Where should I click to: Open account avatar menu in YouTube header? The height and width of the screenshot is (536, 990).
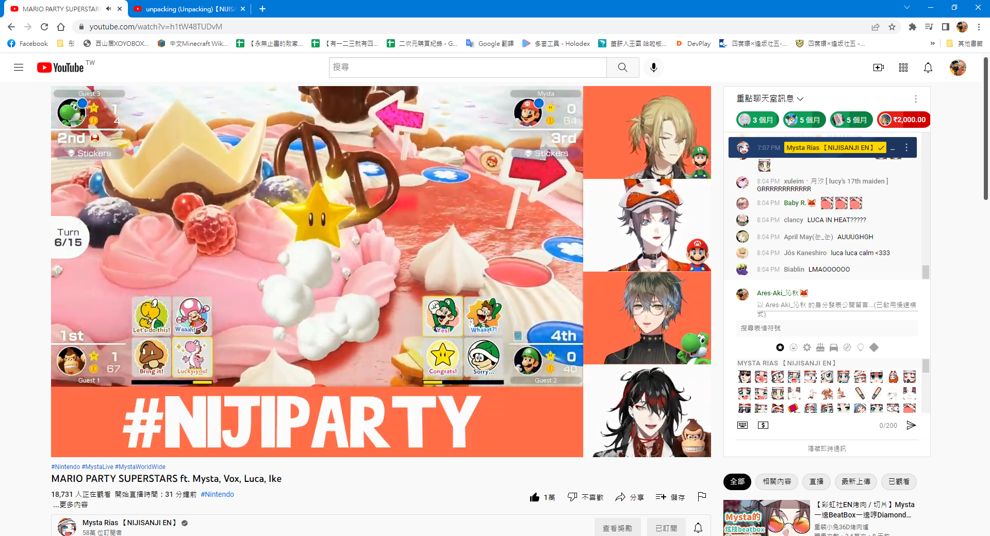click(958, 68)
